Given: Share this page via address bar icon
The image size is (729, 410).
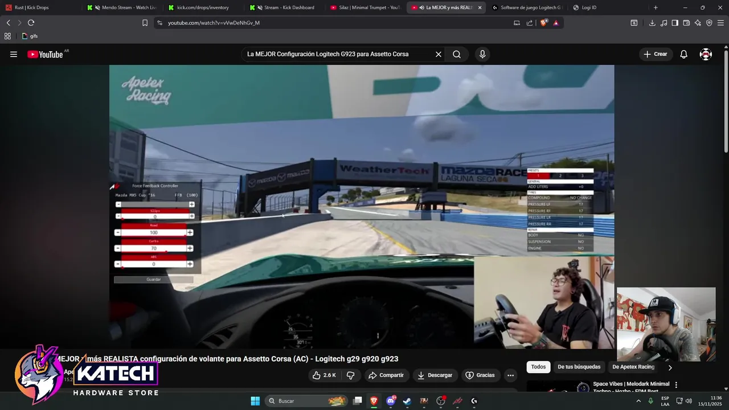Looking at the screenshot, I should point(530,23).
